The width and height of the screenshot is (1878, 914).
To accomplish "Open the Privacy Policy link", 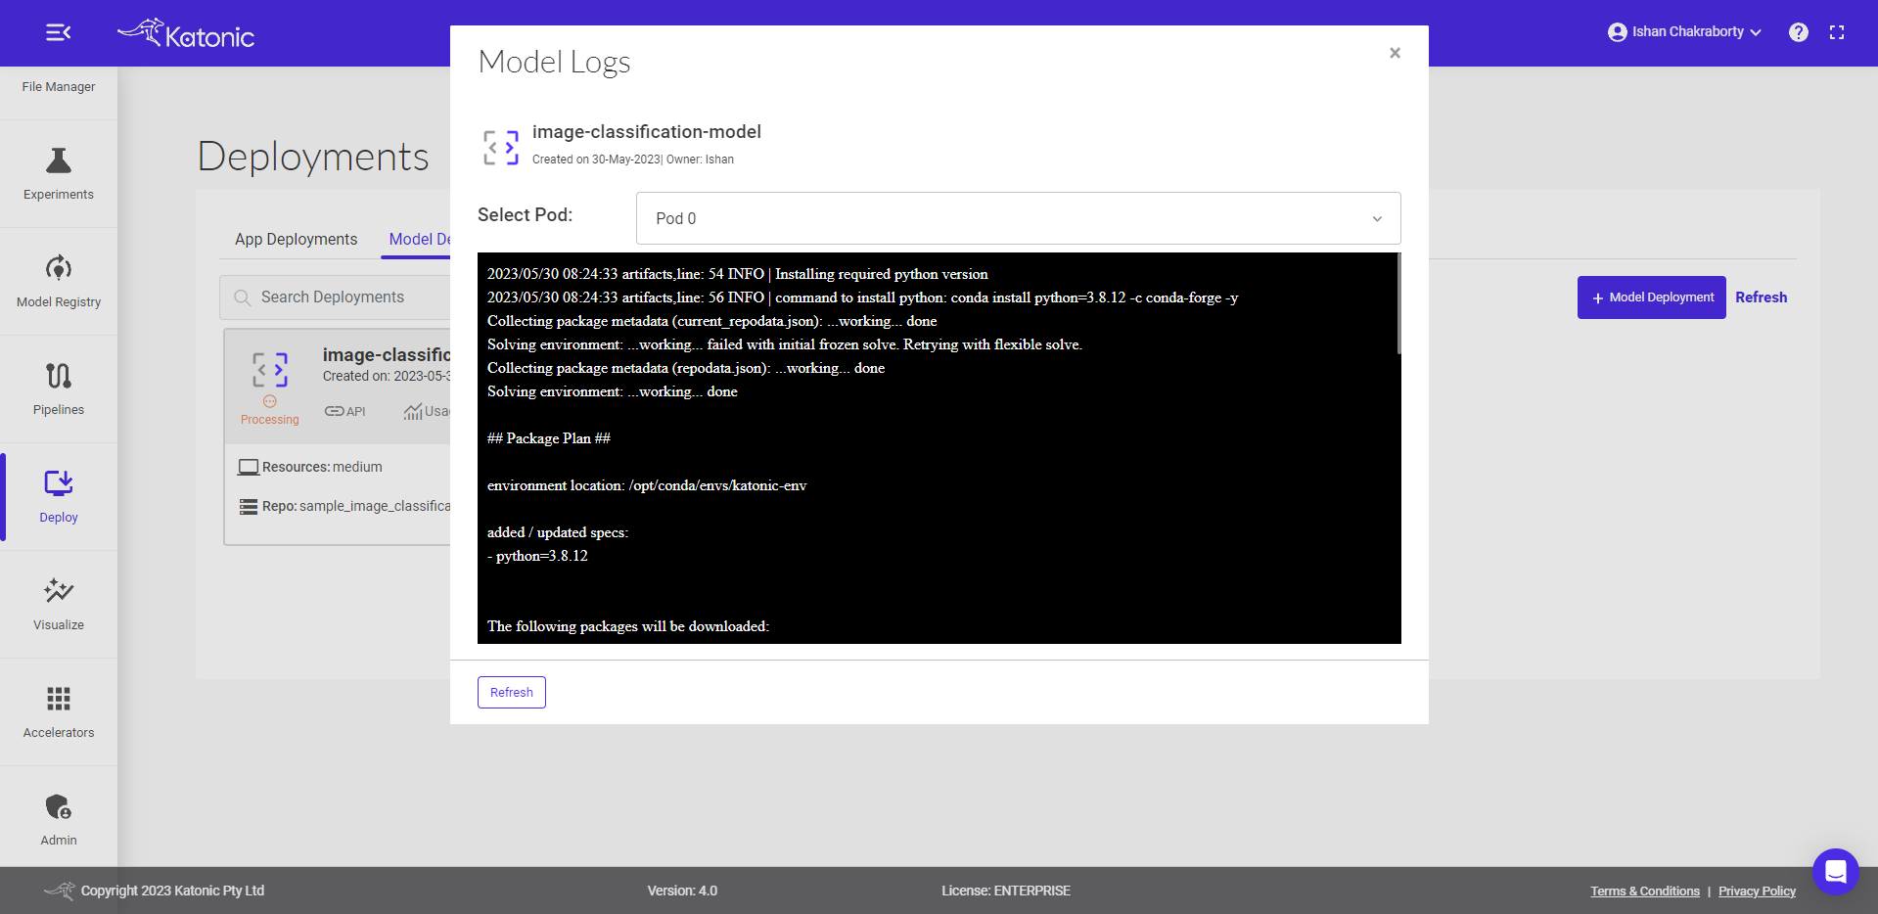I will click(1758, 891).
